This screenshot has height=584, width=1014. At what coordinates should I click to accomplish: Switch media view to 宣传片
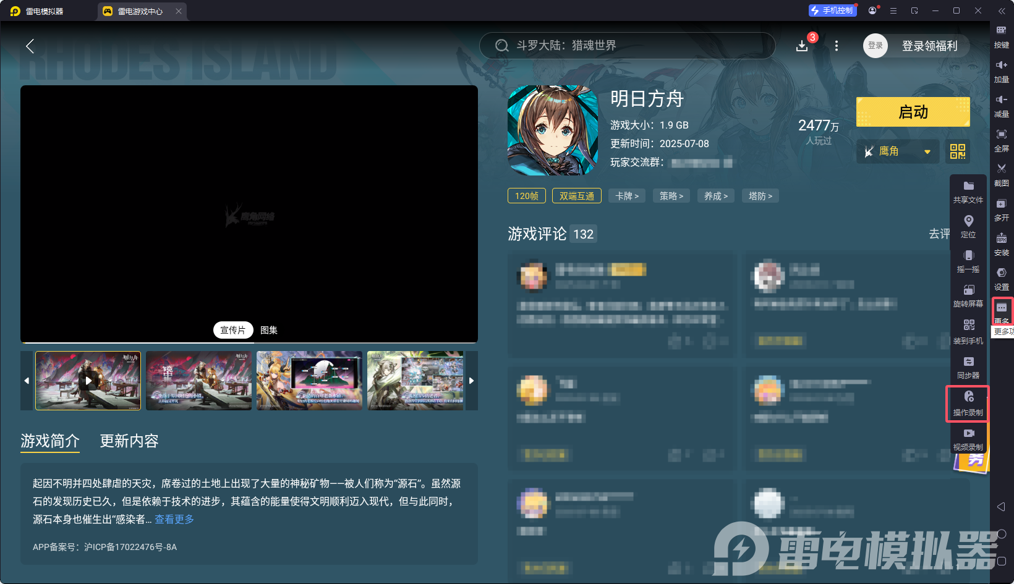coord(233,330)
